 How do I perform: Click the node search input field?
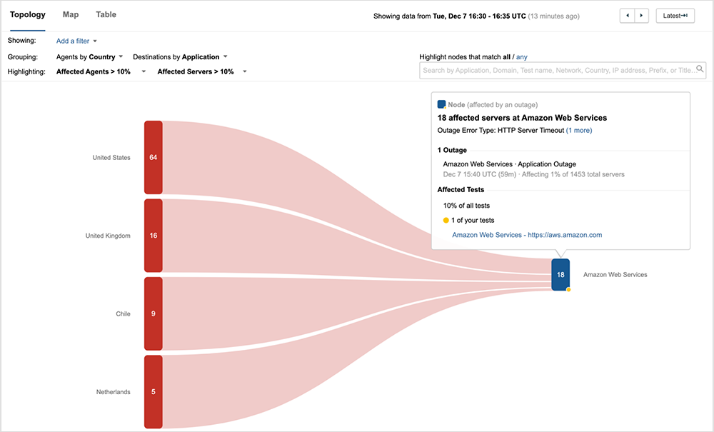point(557,70)
